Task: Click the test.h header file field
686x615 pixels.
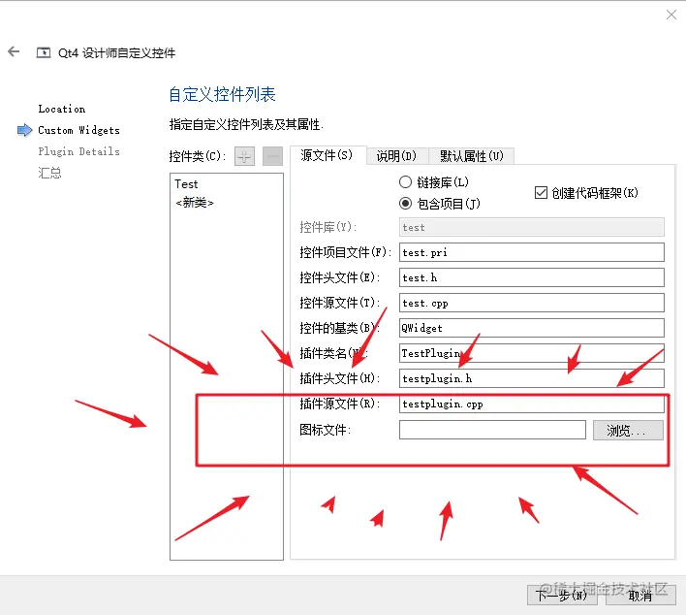Action: coord(532,277)
